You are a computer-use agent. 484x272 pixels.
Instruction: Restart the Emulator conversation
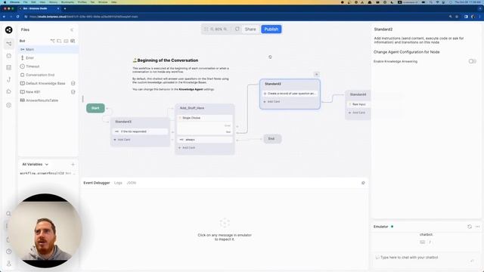pos(470,227)
